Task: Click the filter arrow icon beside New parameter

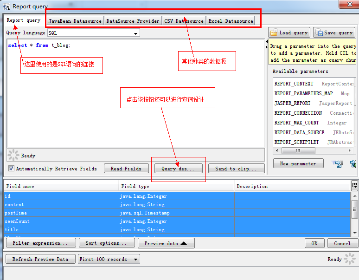Action: click(337, 163)
